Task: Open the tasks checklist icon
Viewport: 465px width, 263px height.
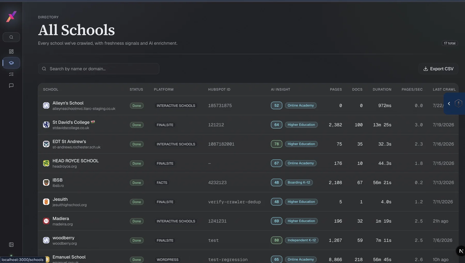Action: click(x=11, y=74)
